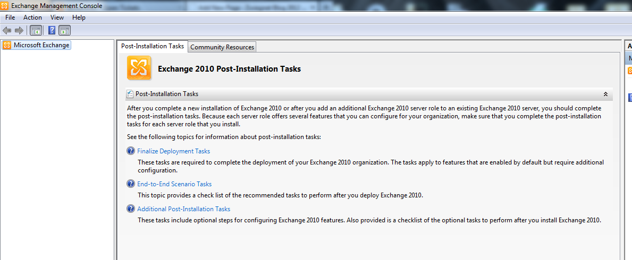The height and width of the screenshot is (260, 632).
Task: Toggle the Show/Hide Console Tree button
Action: tap(36, 30)
